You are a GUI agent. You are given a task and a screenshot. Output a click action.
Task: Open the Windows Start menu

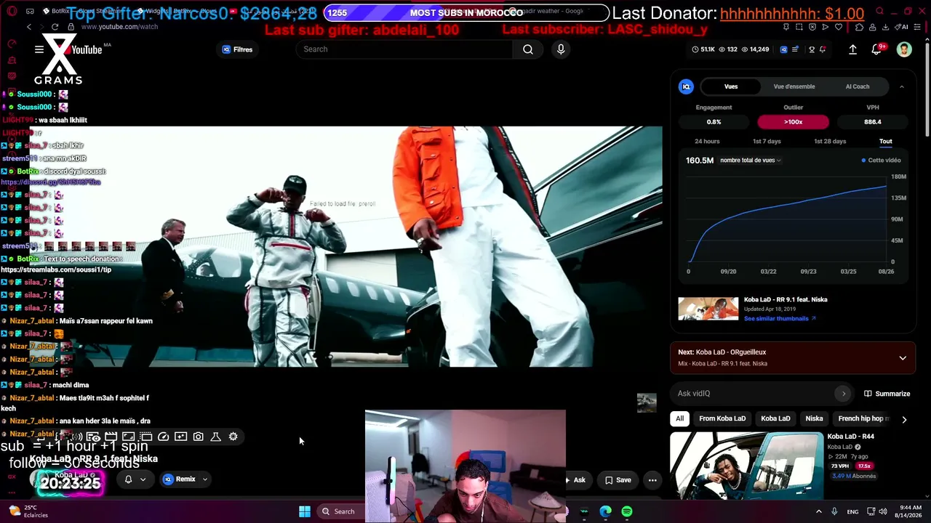click(x=305, y=511)
